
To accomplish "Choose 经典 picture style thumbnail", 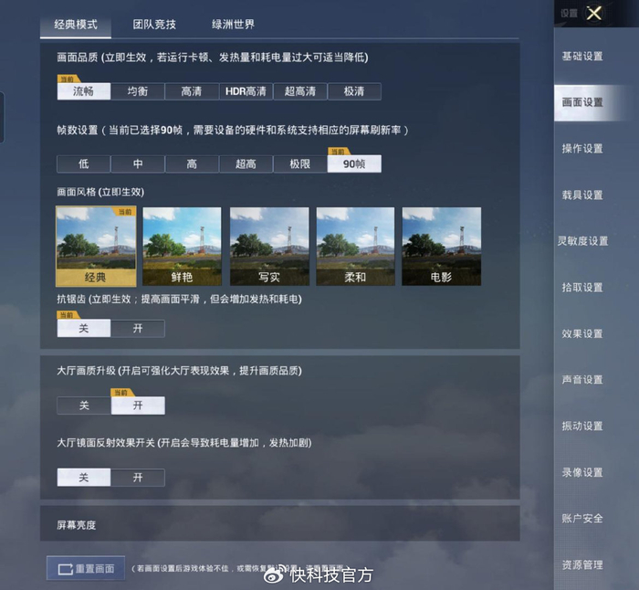I will point(96,247).
